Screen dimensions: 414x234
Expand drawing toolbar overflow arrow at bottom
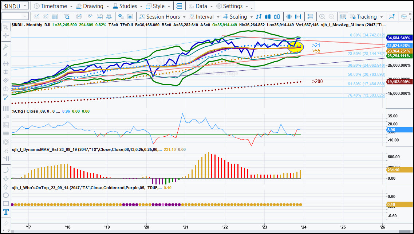click(x=8, y=230)
